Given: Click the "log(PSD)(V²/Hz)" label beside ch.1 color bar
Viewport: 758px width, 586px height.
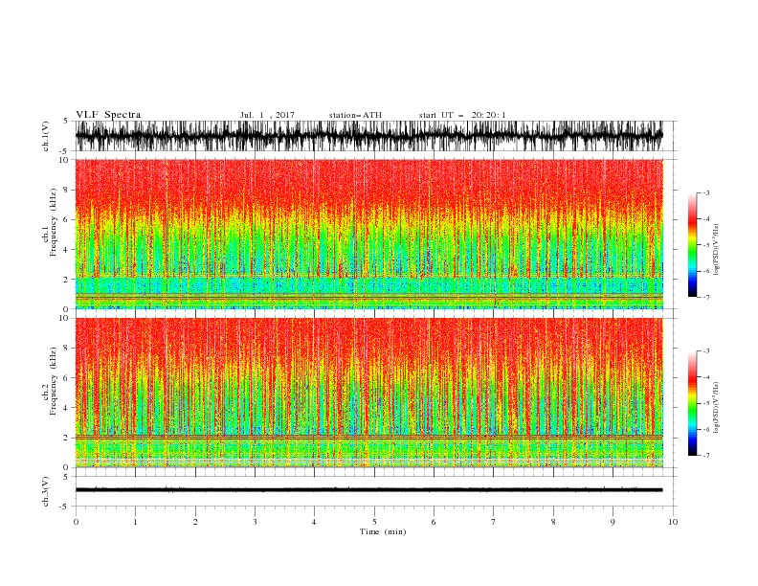Looking at the screenshot, I should pos(717,250).
